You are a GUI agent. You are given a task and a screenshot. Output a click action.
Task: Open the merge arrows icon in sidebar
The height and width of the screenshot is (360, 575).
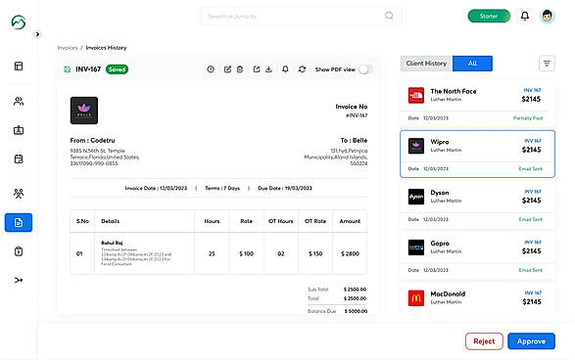[x=19, y=280]
